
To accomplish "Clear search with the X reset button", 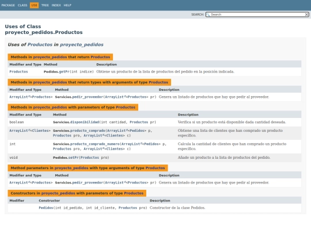I will coord(306,14).
